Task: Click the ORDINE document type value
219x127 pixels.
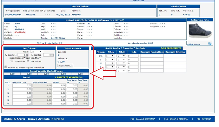Action: coord(31,15)
